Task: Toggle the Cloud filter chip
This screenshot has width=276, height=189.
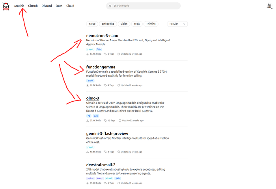Action: (92, 24)
